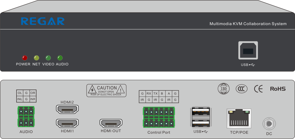The height and width of the screenshot is (139, 295).
Task: Click the INL cell in audio pinout table
Action: pyautogui.click(x=20, y=99)
